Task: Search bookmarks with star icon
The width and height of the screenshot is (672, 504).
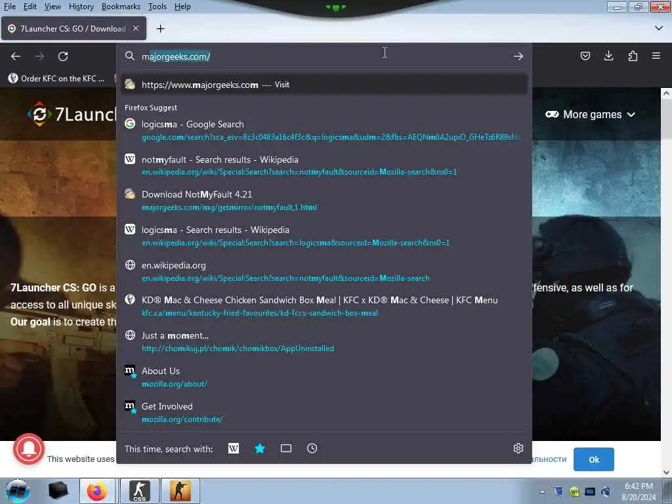Action: (x=260, y=448)
